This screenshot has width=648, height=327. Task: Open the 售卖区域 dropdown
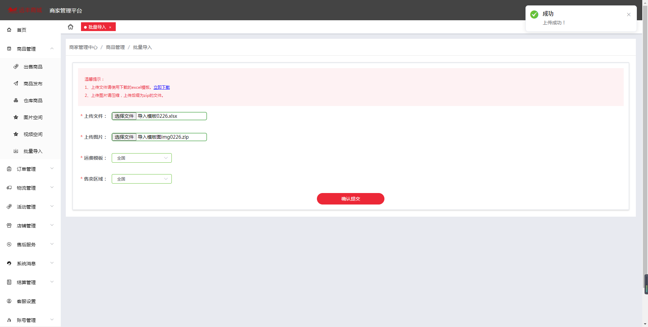click(x=142, y=179)
